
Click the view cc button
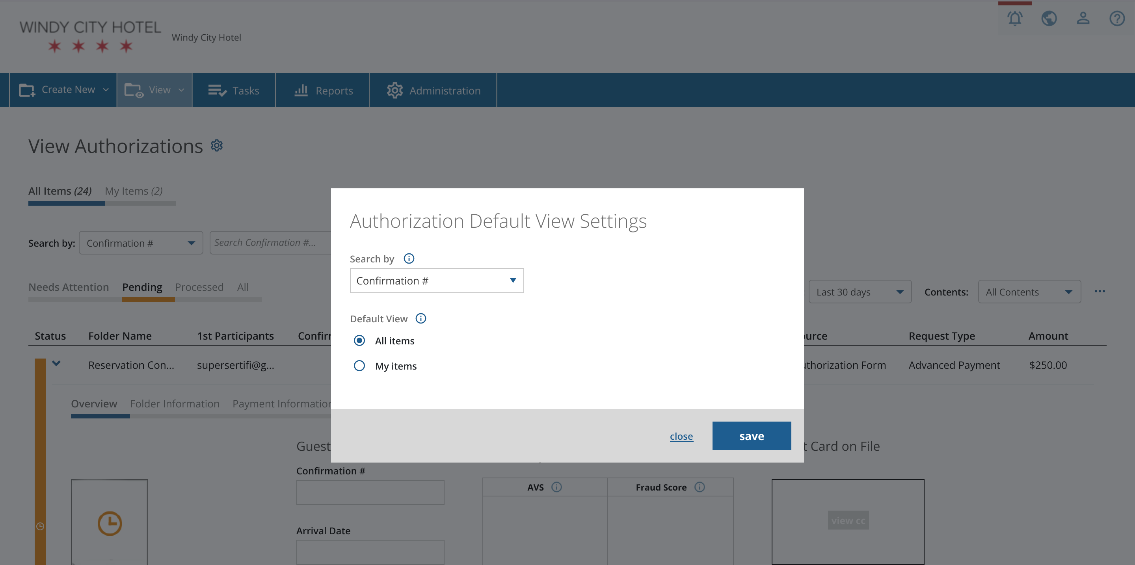pyautogui.click(x=848, y=520)
